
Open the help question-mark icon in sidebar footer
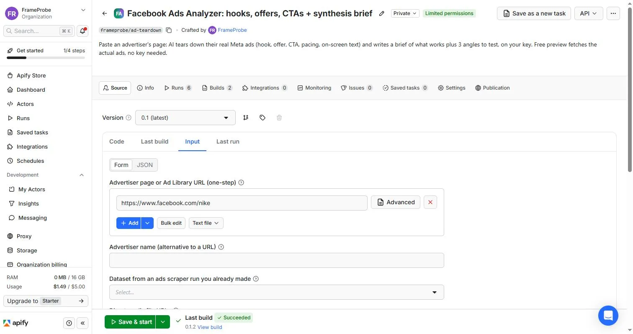(69, 323)
